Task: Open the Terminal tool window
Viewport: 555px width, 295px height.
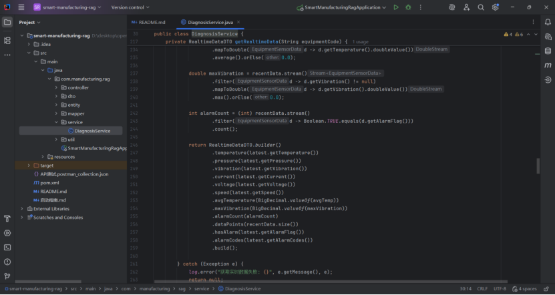Action: click(7, 248)
